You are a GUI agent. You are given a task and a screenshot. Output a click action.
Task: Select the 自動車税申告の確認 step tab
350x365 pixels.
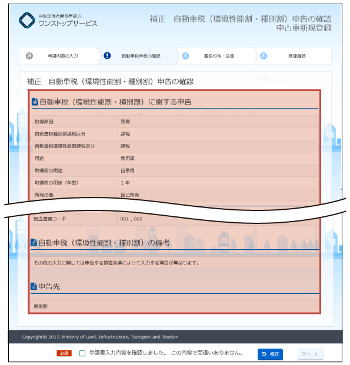138,56
